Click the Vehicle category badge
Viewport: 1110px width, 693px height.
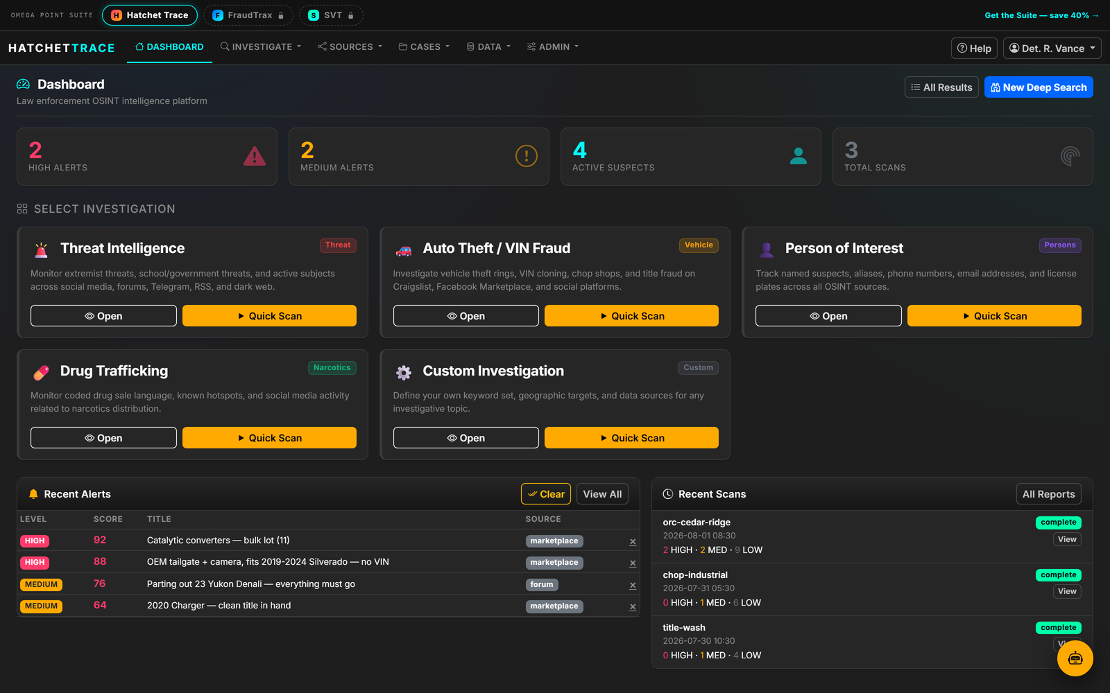pos(699,245)
